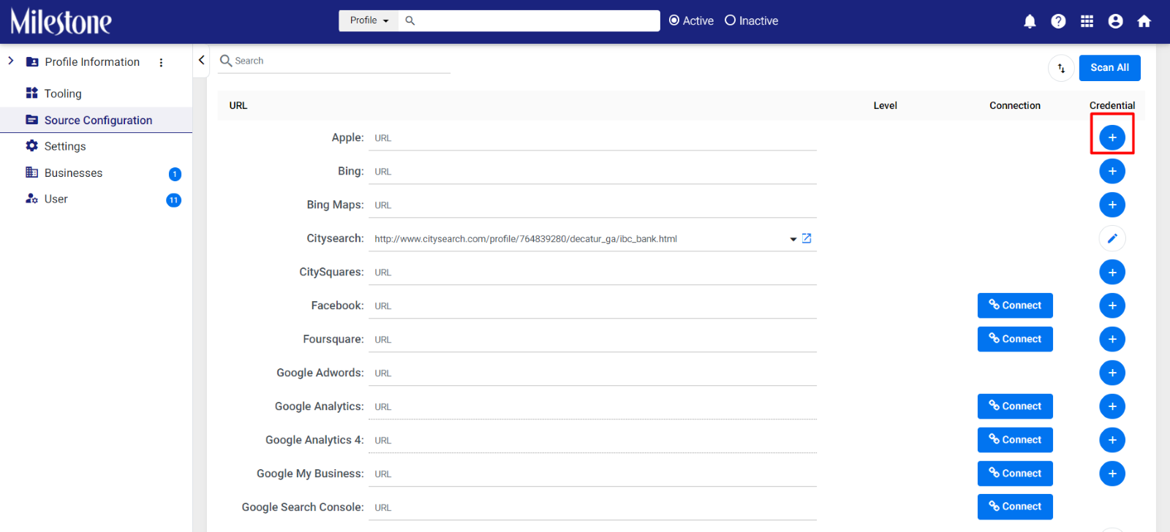Click Connect for Facebook
The width and height of the screenshot is (1170, 532).
[1015, 305]
